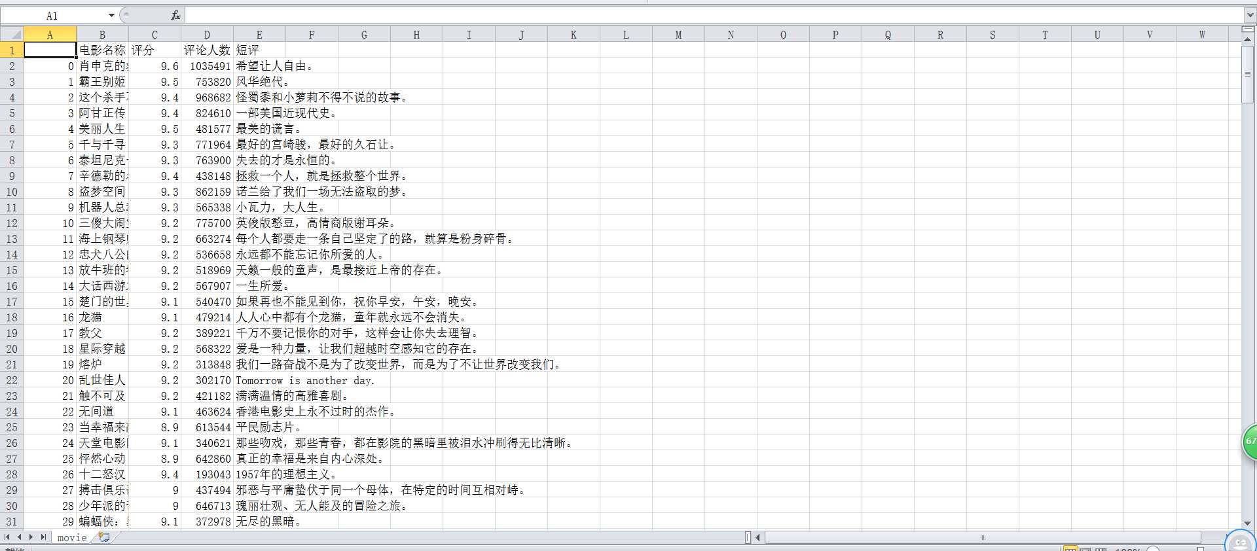The image size is (1257, 551).
Task: Click next sheet navigation arrow
Action: pos(31,537)
